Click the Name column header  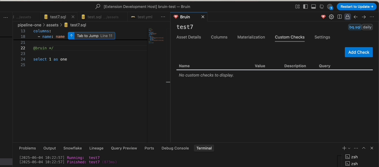(x=184, y=66)
